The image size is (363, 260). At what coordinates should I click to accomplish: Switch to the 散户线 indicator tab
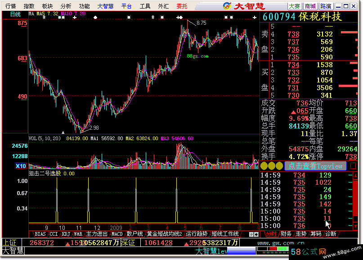[x=135, y=234]
